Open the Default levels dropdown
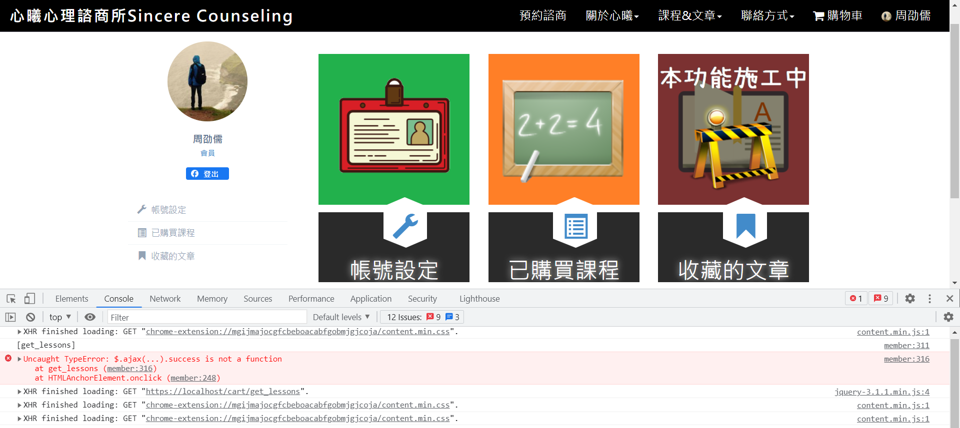The width and height of the screenshot is (960, 428). point(341,317)
